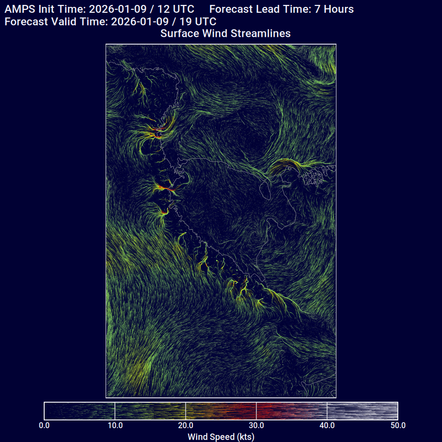Click the 20.0 colorbar tick label
Screen dimensions: 442x442
coord(186,425)
